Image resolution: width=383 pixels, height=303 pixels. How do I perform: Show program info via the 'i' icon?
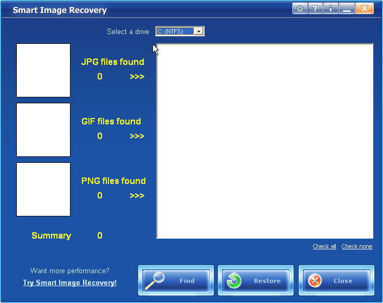point(330,9)
